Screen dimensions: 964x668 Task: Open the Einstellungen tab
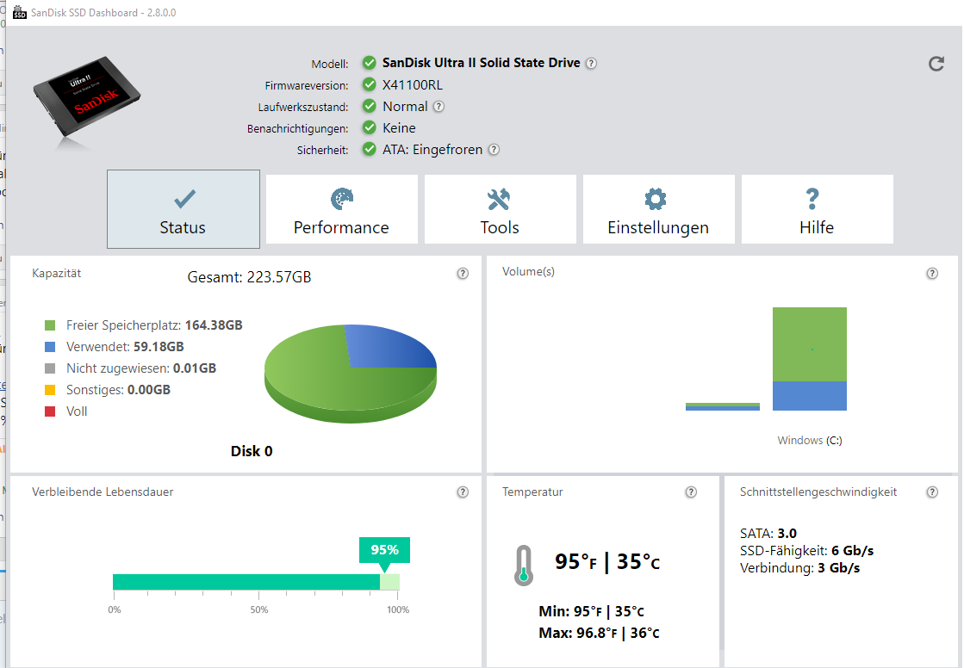[658, 209]
